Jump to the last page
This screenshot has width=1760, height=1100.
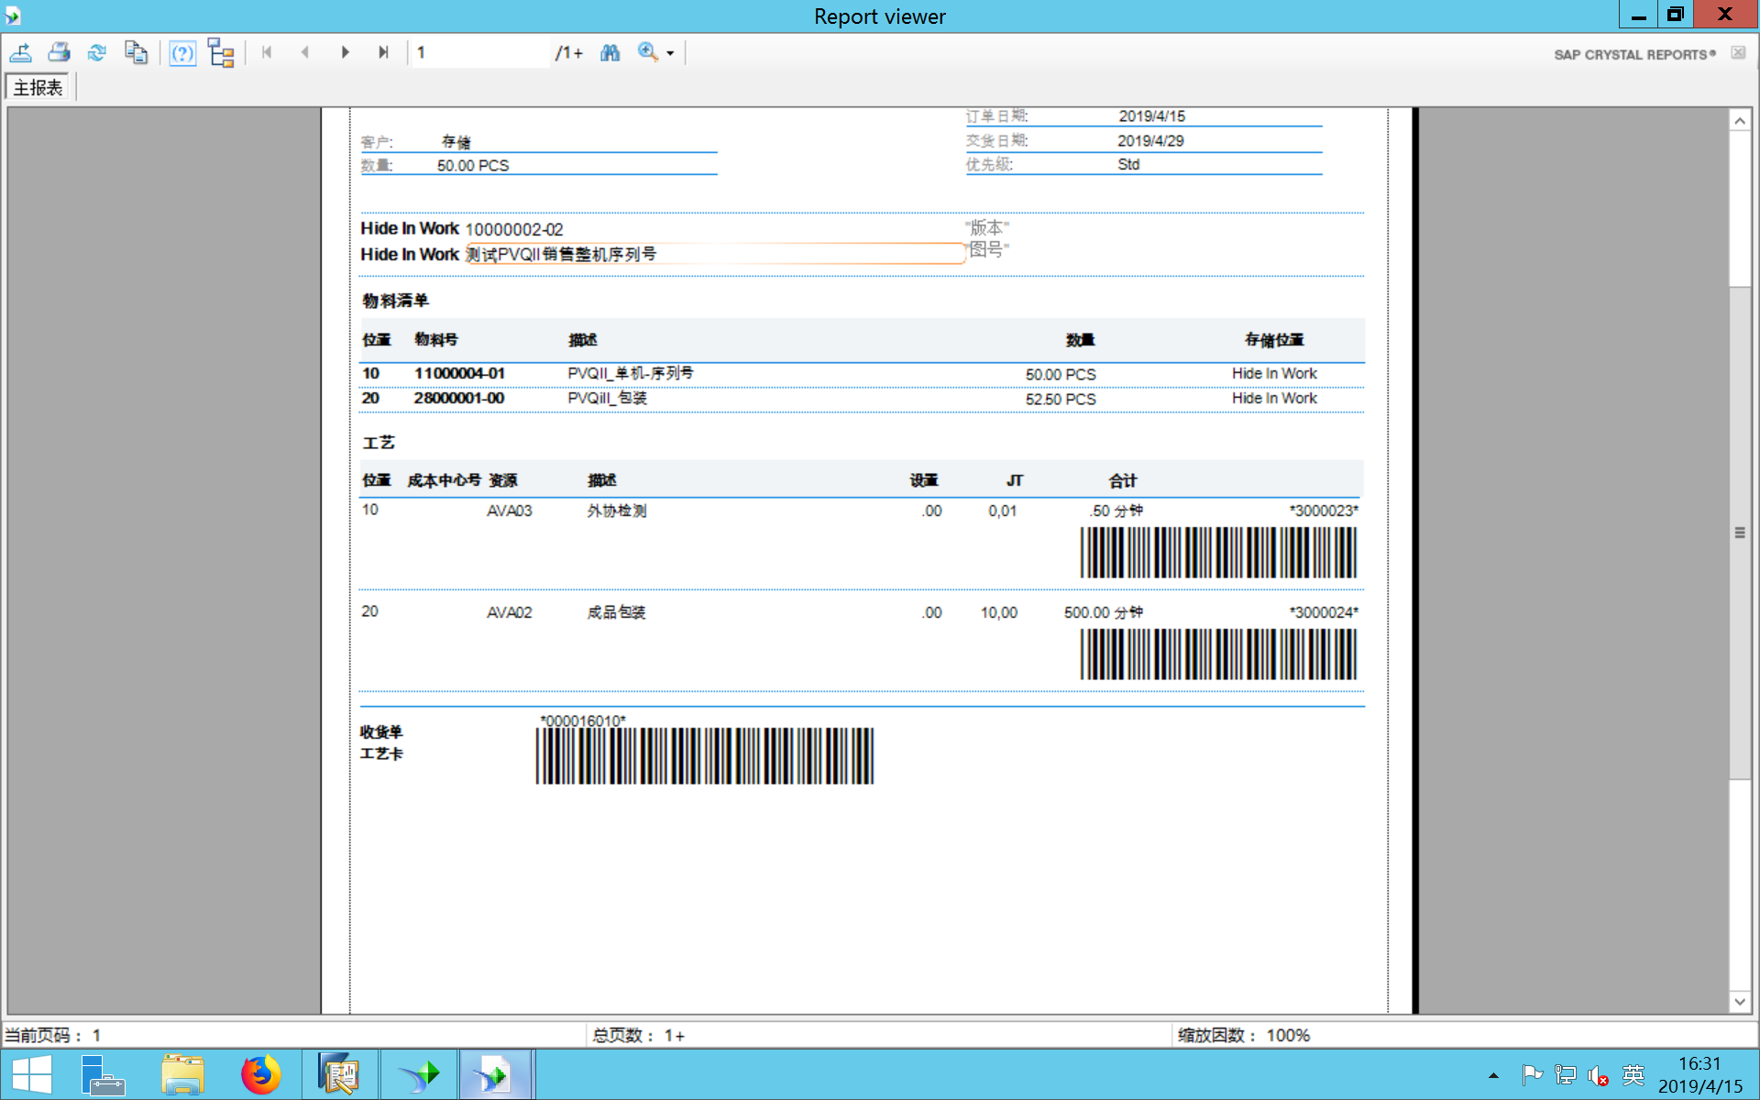[383, 53]
